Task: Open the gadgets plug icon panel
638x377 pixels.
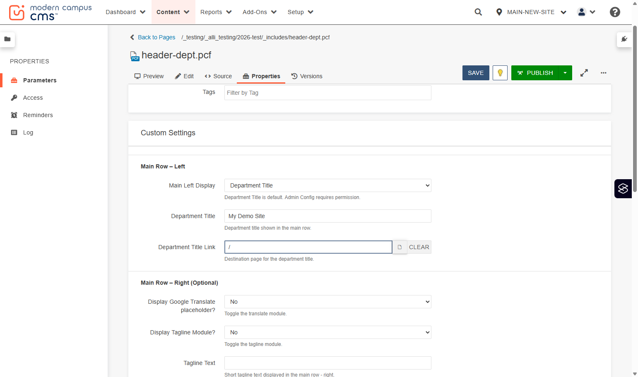Action: pos(624,39)
